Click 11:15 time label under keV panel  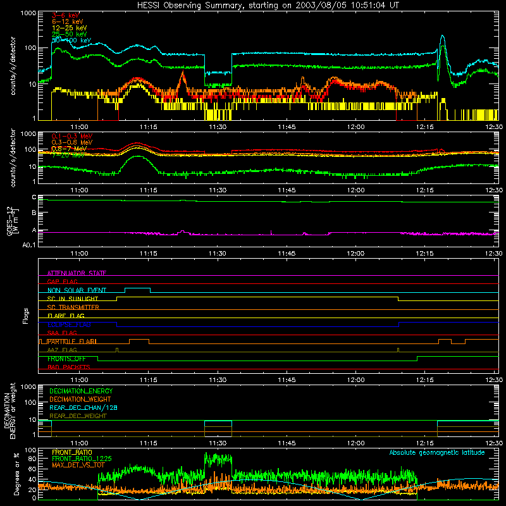149,127
